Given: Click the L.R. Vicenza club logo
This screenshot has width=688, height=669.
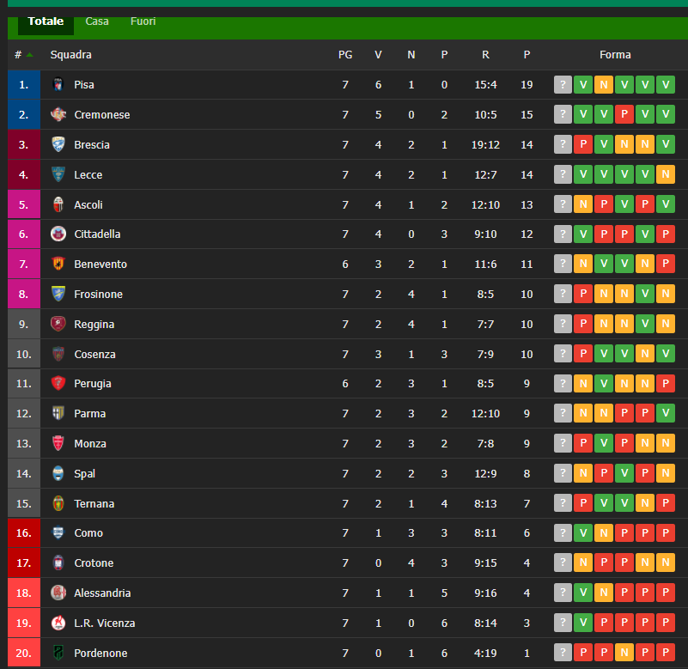Looking at the screenshot, I should pyautogui.click(x=58, y=623).
